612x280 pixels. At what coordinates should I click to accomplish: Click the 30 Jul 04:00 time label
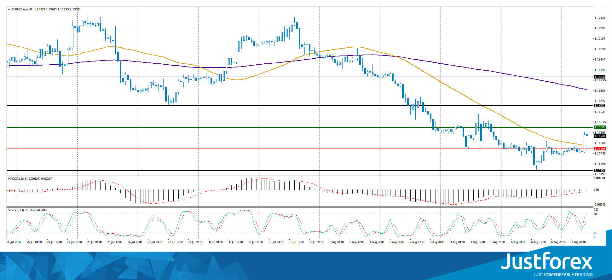tap(216, 242)
